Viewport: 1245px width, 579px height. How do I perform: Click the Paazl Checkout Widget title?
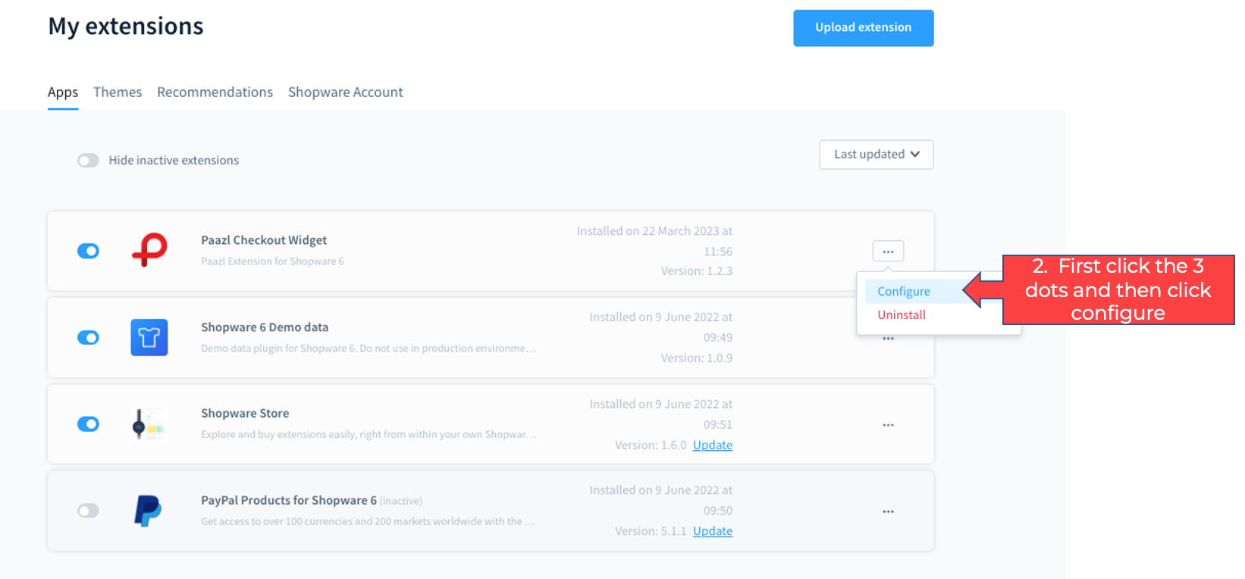pos(264,240)
